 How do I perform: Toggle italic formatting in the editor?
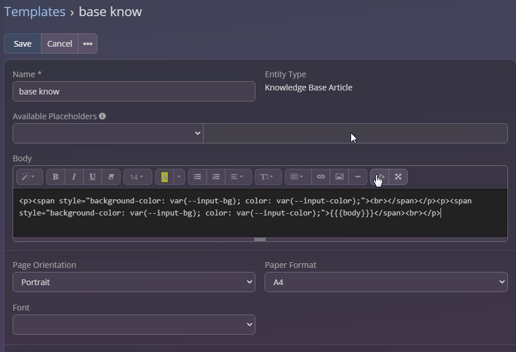pos(74,177)
